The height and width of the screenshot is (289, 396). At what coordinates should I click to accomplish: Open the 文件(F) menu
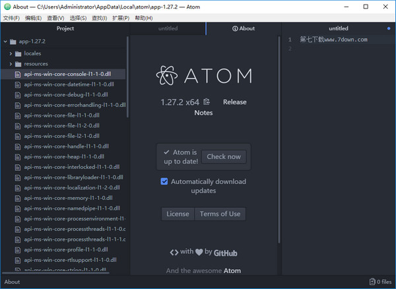pyautogui.click(x=11, y=18)
